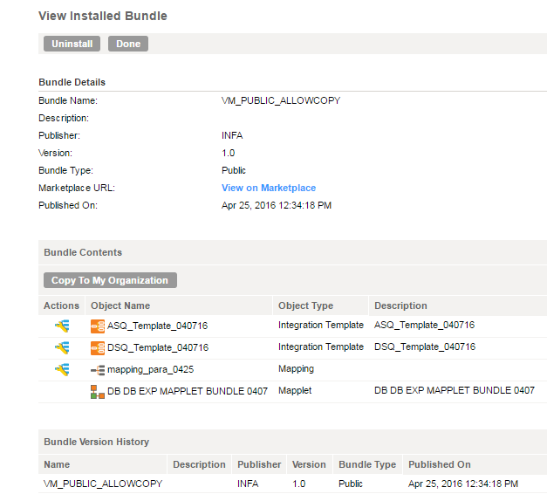The height and width of the screenshot is (501, 547).
Task: Click Integration Template type in ASQ row
Action: click(321, 325)
